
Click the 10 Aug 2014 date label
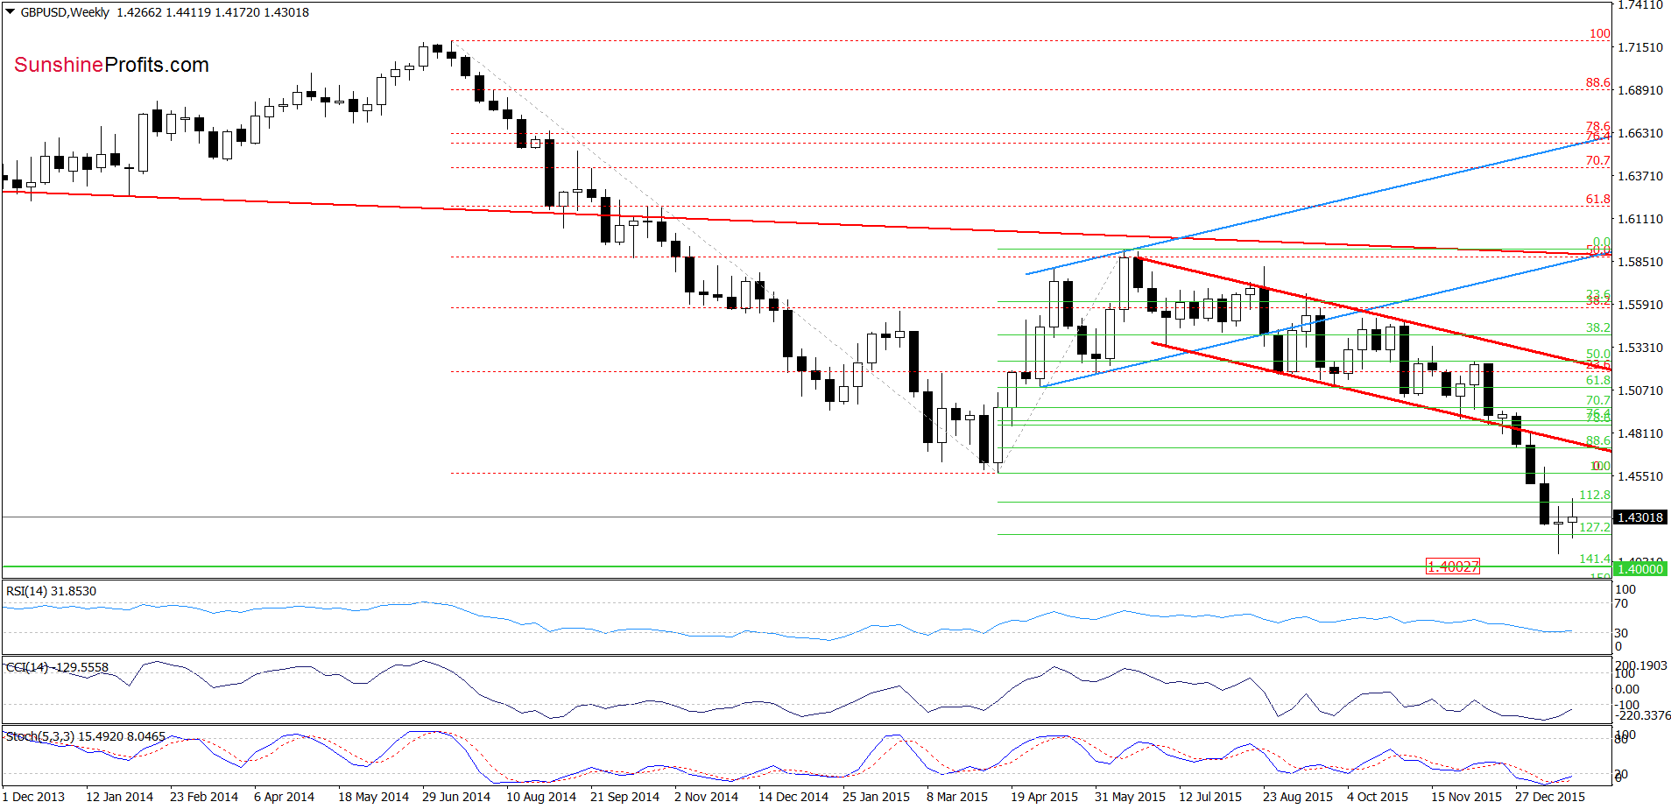pos(541,797)
